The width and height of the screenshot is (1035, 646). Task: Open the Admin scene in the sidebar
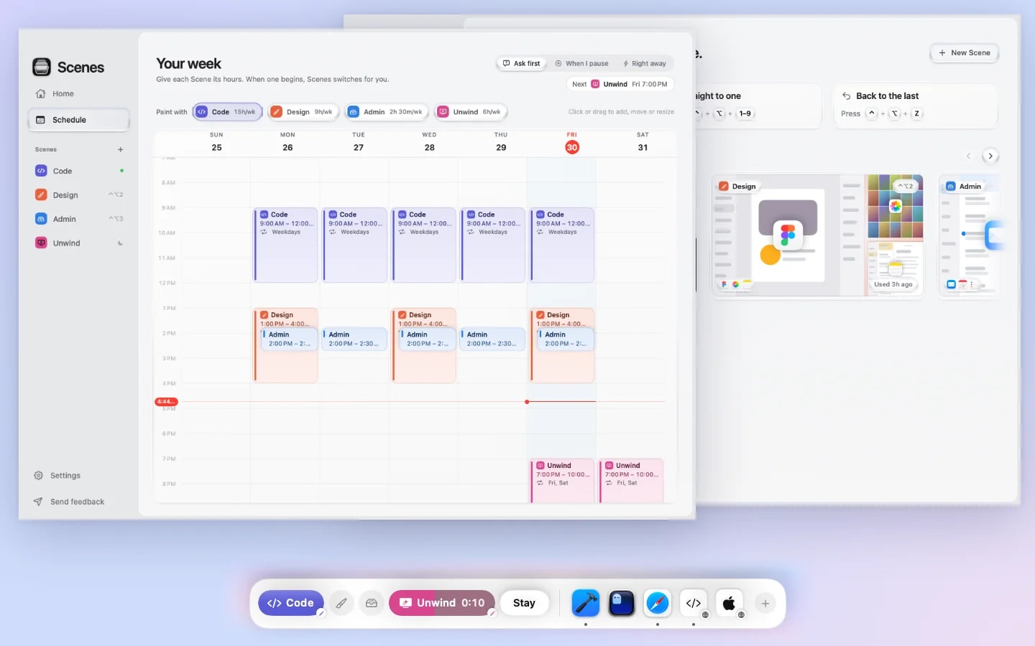click(x=78, y=219)
